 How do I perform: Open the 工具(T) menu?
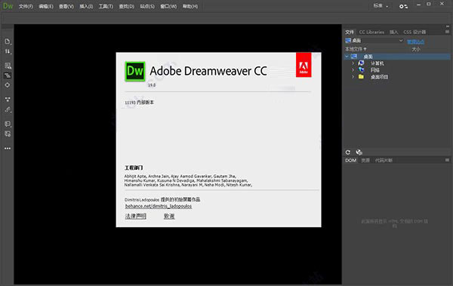click(106, 6)
